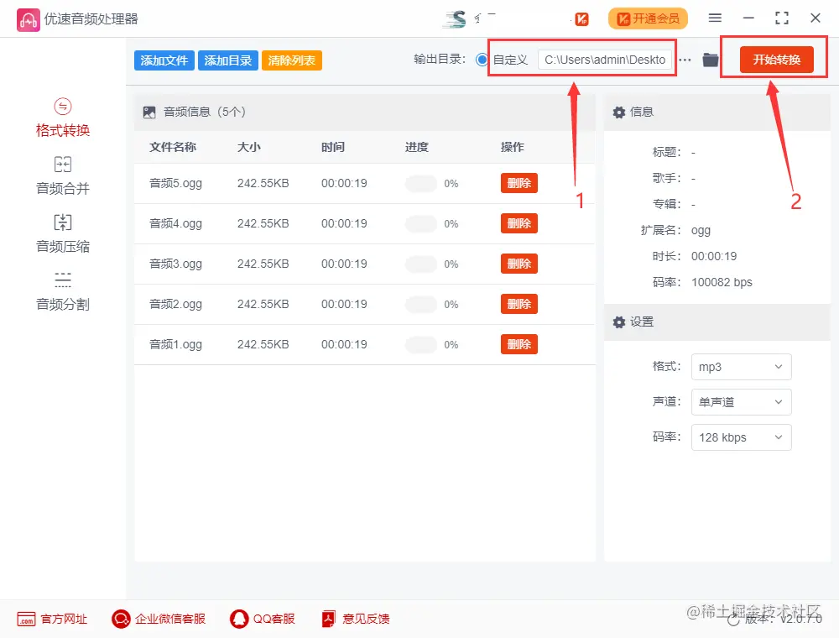Switch to 音频合并 audio merge
The image size is (839, 638).
tap(63, 176)
